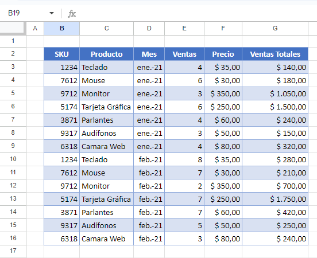Select SKU 1234 cell in row 3
This screenshot has height=258, width=317.
point(61,67)
